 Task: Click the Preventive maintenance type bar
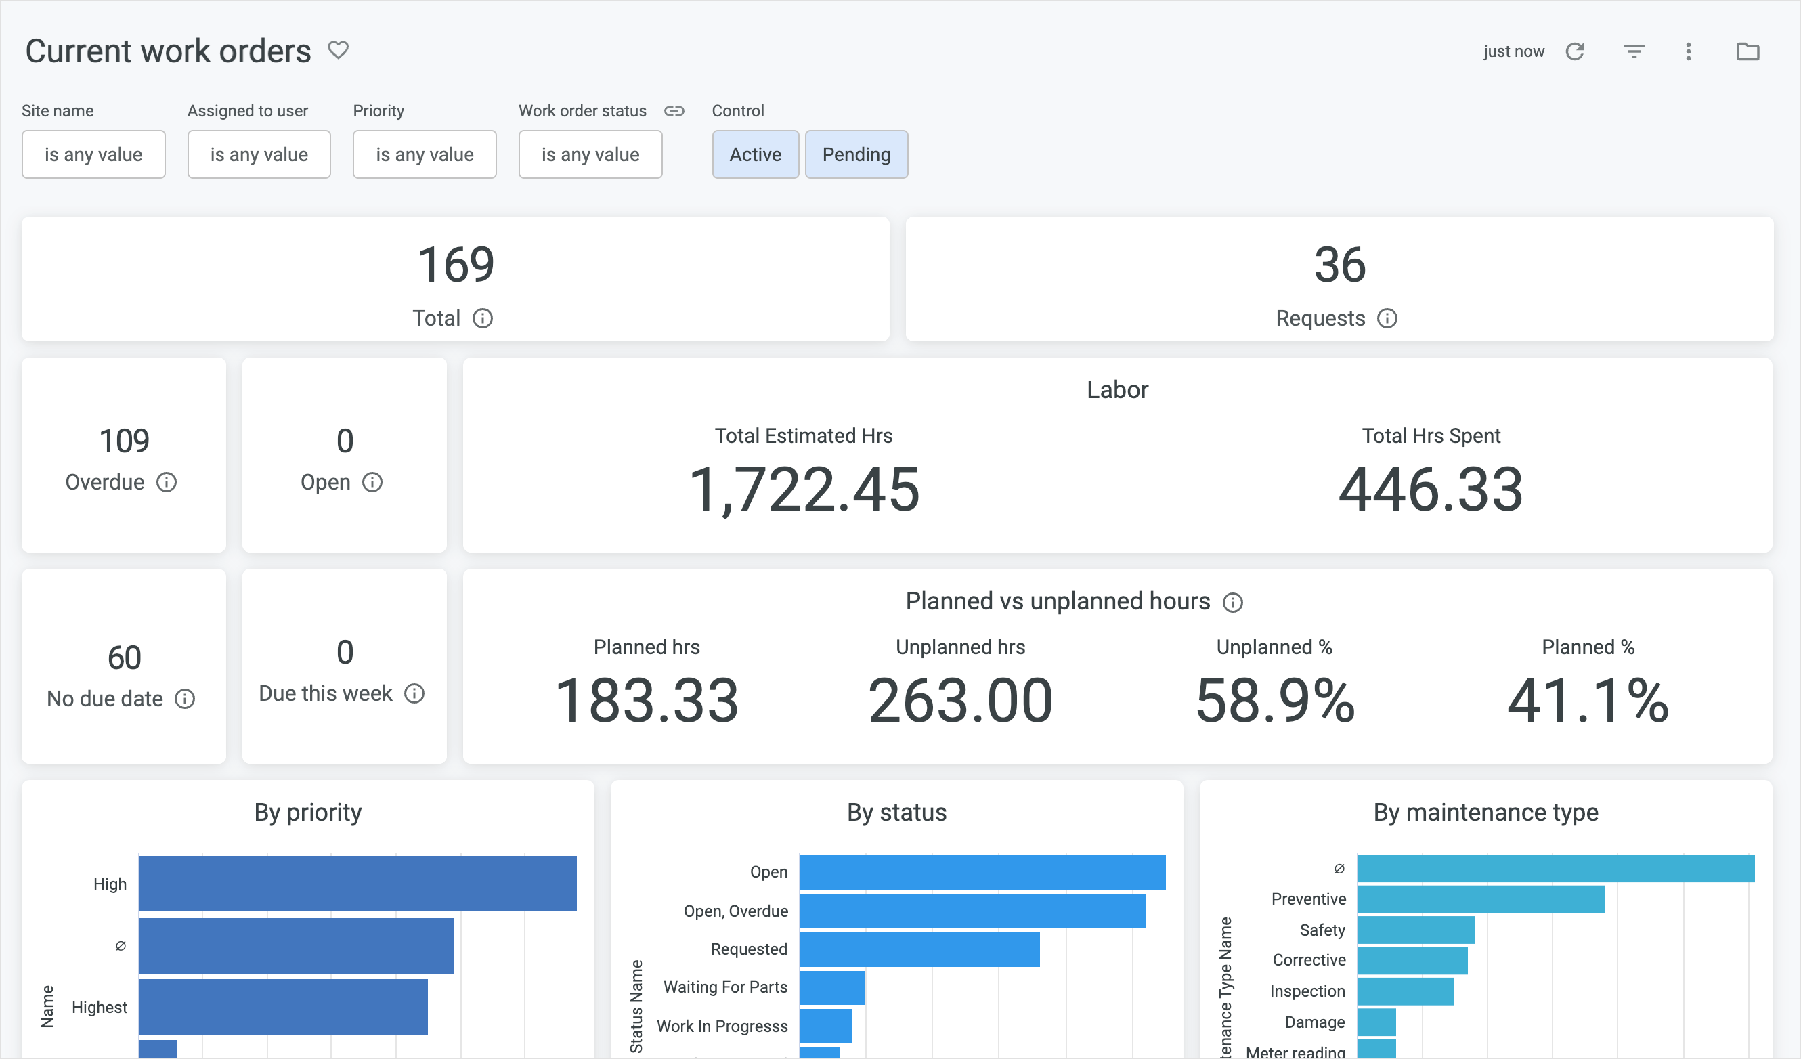pos(1479,899)
